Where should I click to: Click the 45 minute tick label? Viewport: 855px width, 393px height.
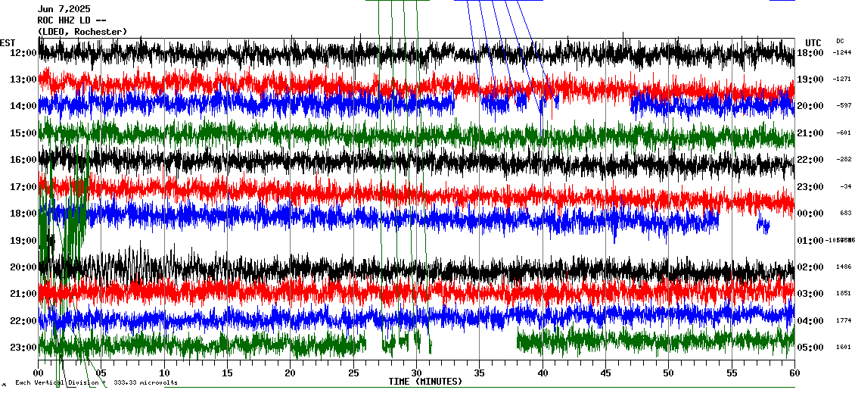point(605,373)
